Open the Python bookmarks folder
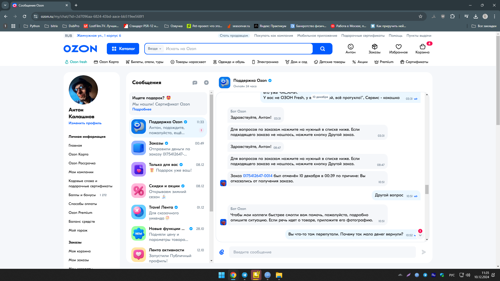This screenshot has height=281, width=500. [32, 26]
